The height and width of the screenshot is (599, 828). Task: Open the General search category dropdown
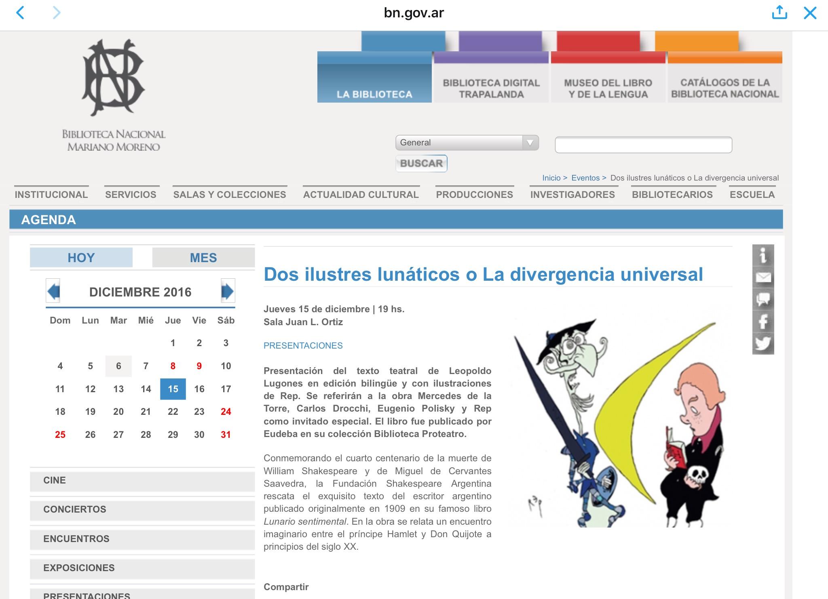click(467, 143)
